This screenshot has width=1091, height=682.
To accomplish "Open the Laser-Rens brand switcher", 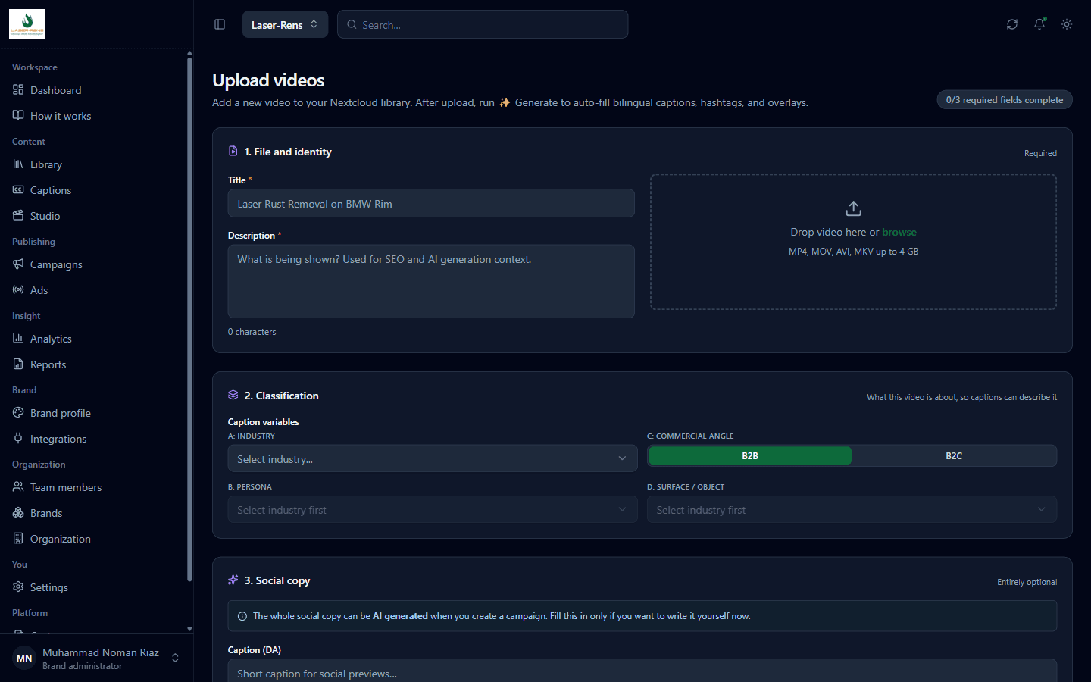I will tap(285, 24).
